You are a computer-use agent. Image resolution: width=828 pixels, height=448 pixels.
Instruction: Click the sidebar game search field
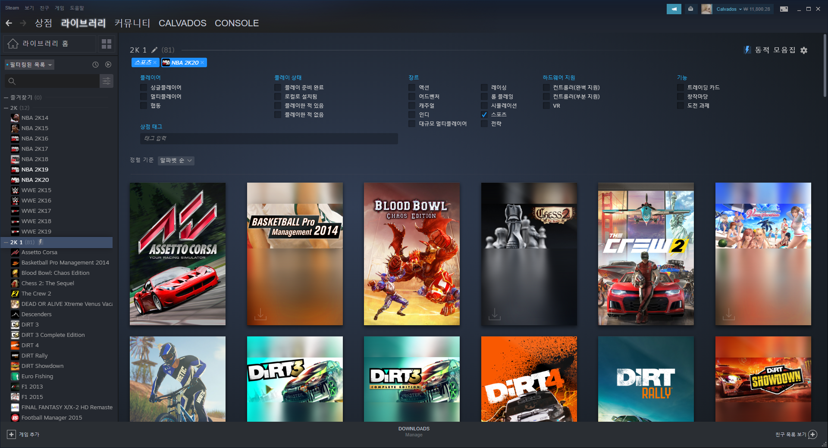point(52,81)
